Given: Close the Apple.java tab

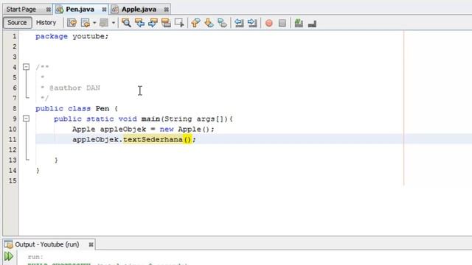Looking at the screenshot, I should click(166, 10).
